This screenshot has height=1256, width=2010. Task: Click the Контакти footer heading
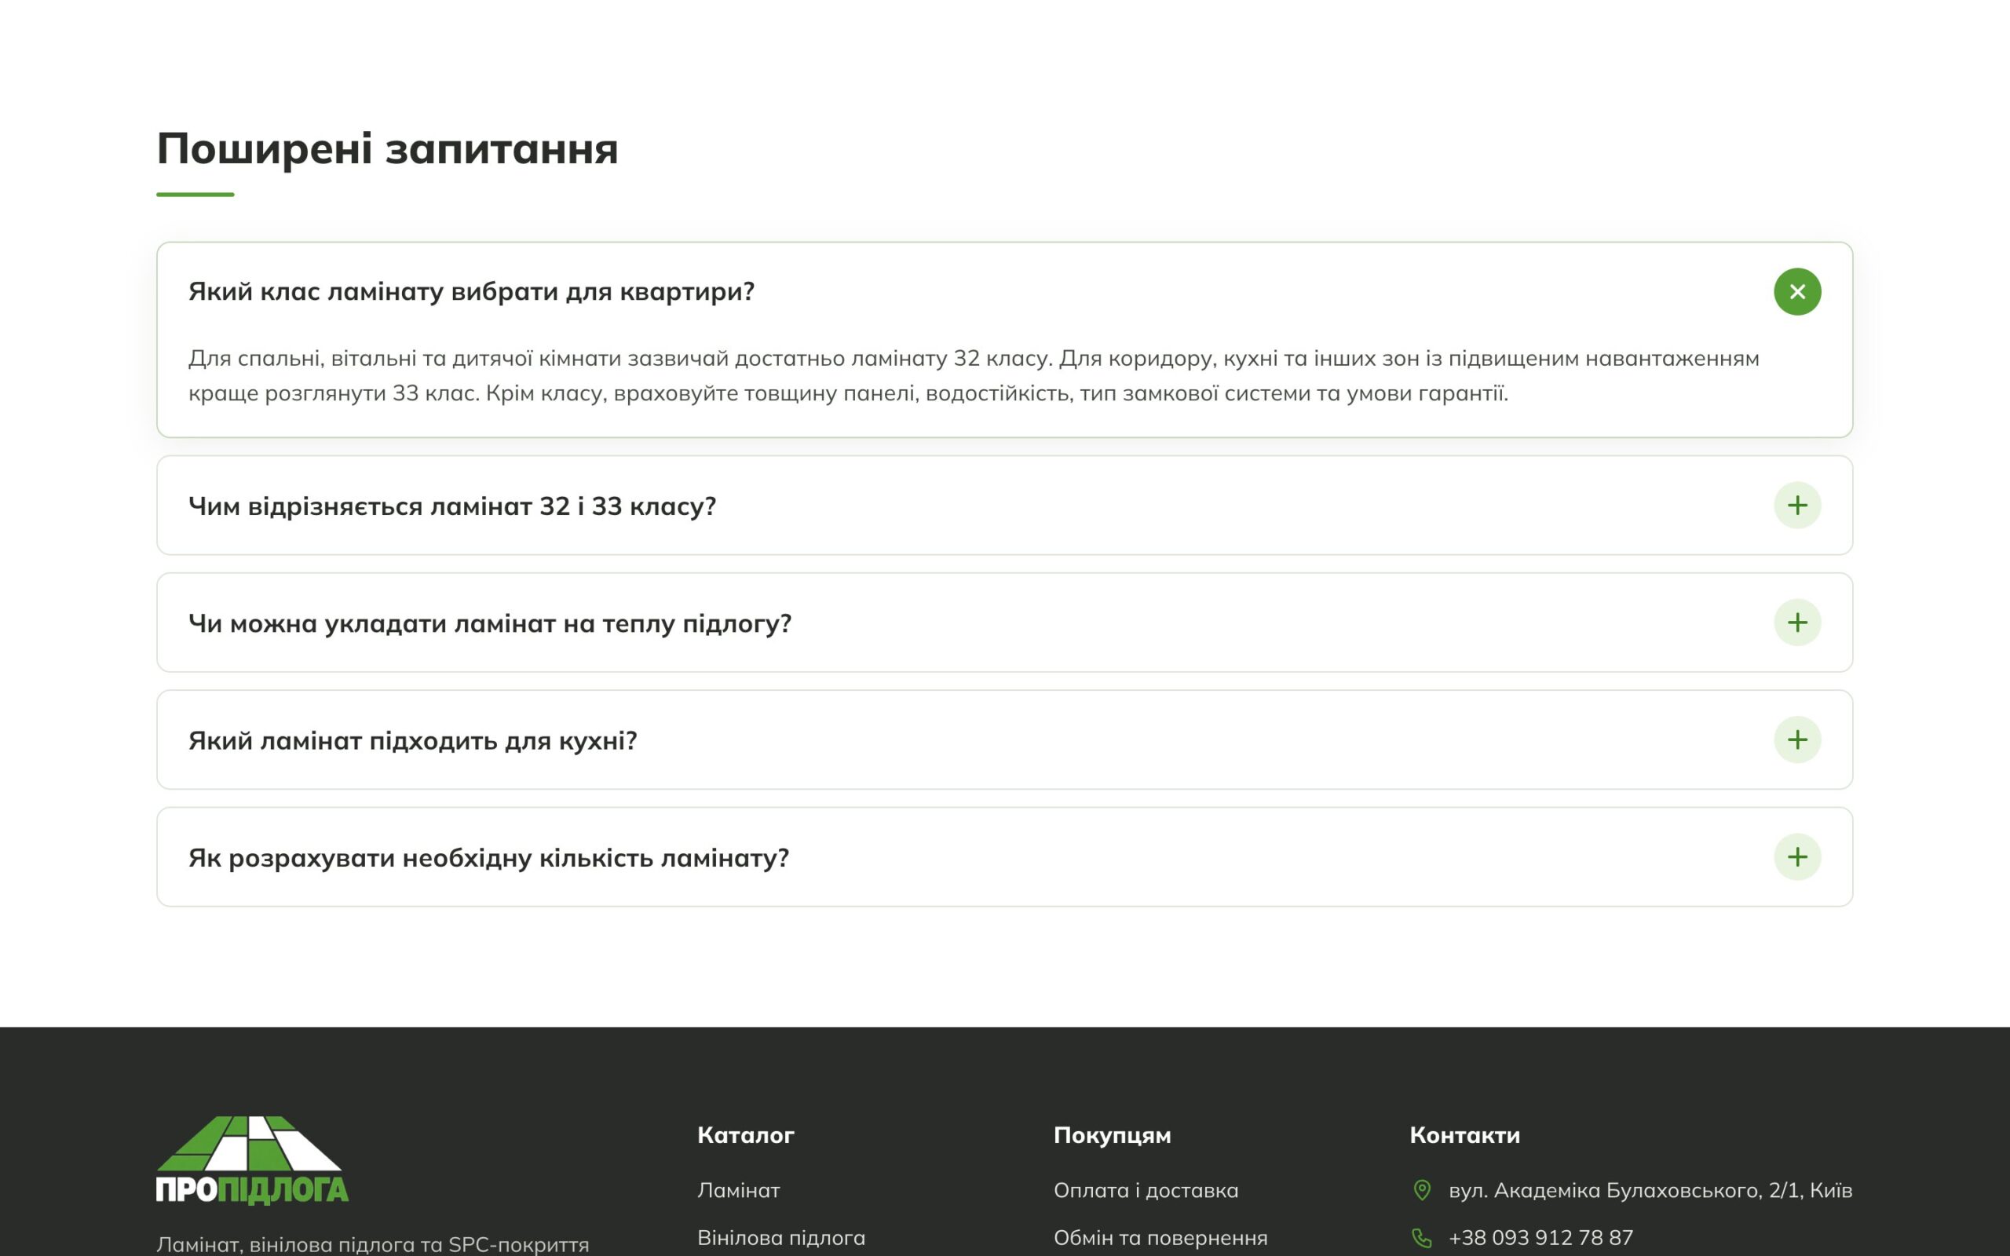(x=1464, y=1135)
